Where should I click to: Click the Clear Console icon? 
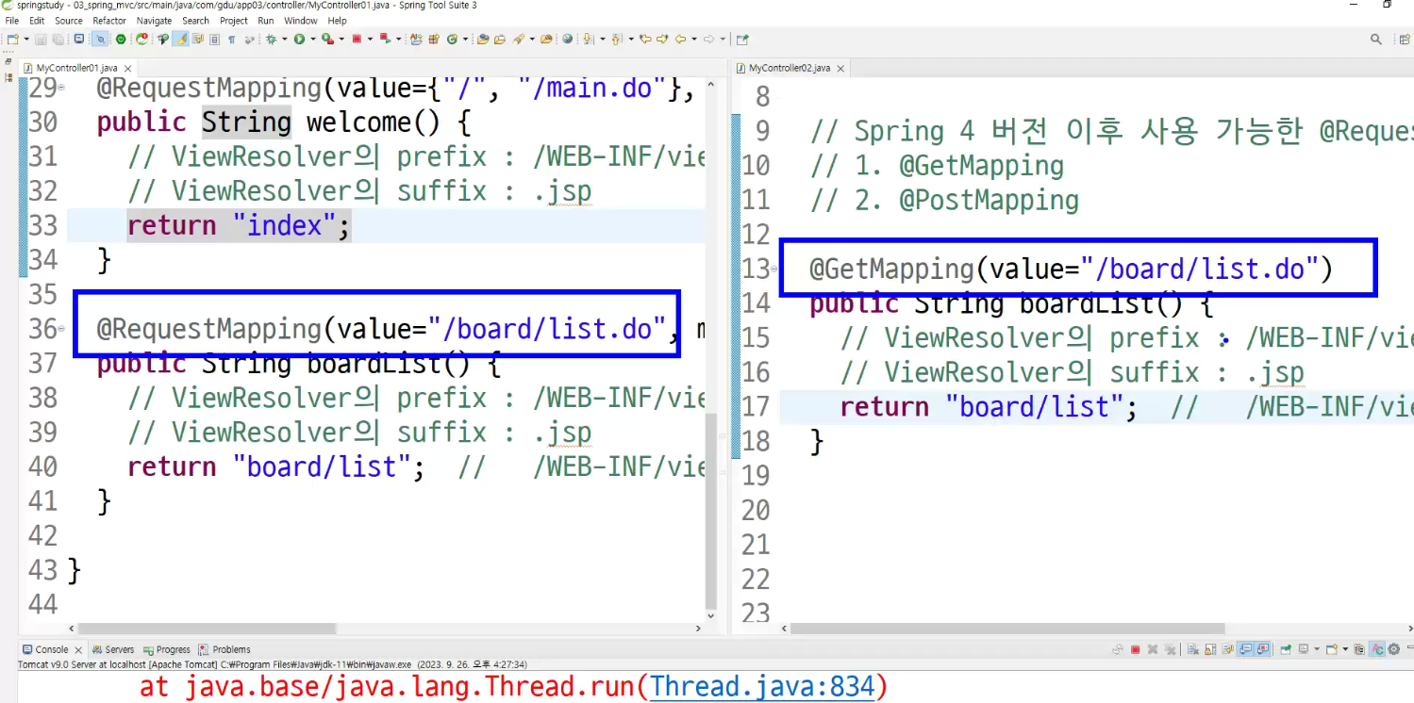pyautogui.click(x=1192, y=649)
